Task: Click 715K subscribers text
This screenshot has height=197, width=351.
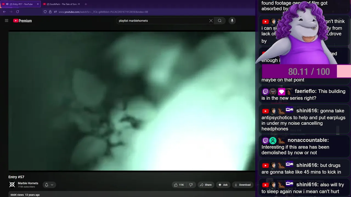Action: tap(26, 187)
